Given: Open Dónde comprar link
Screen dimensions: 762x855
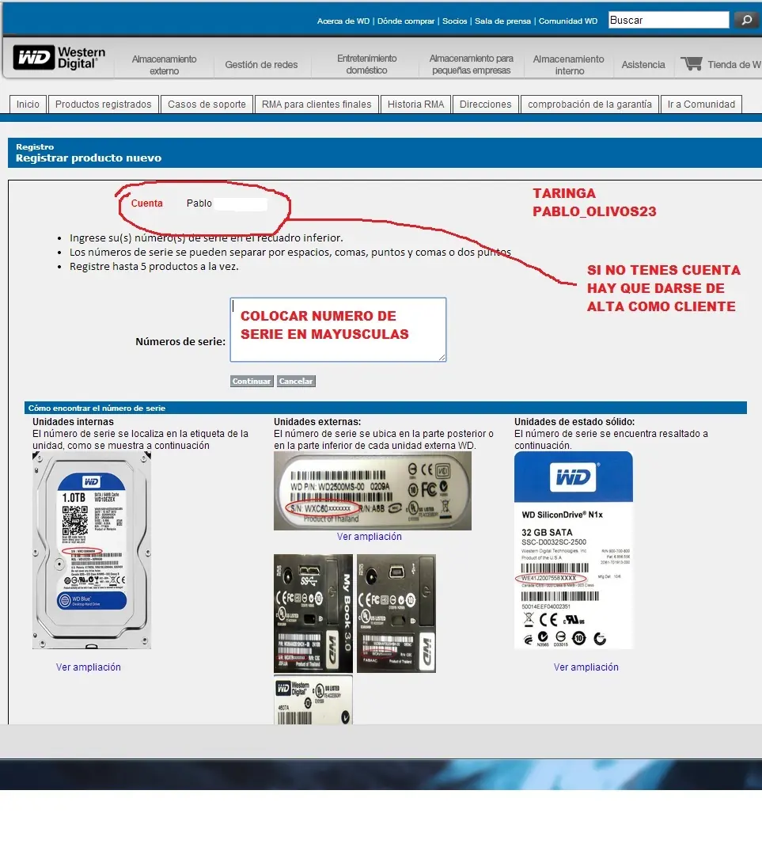Looking at the screenshot, I should (x=406, y=21).
